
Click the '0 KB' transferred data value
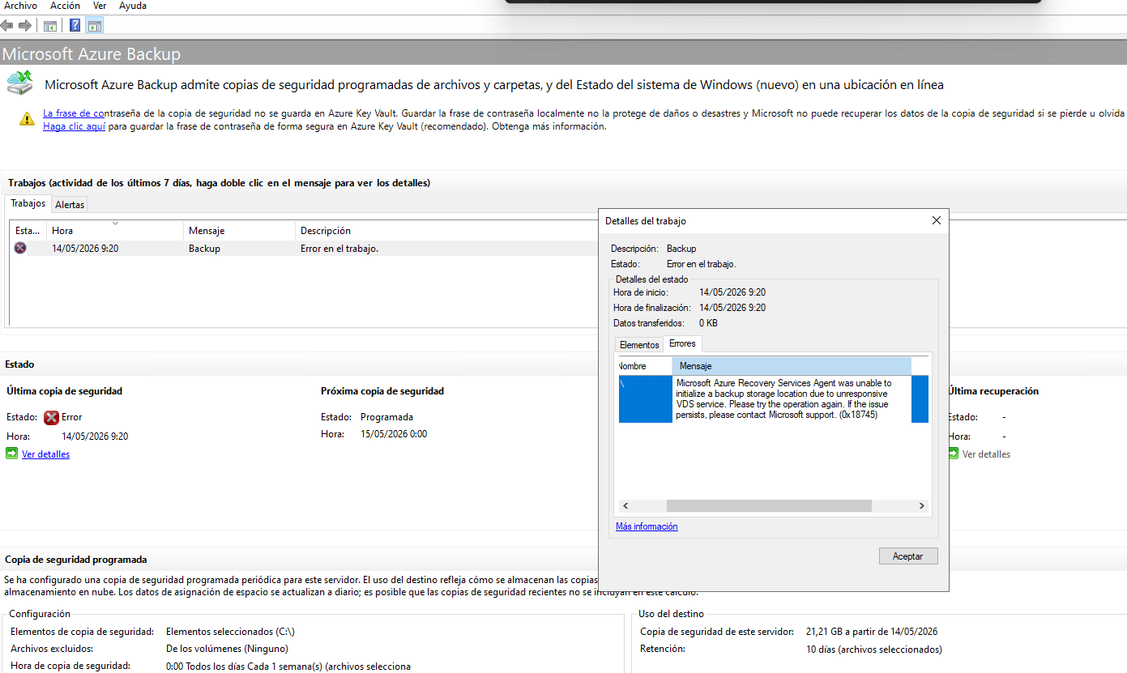708,323
